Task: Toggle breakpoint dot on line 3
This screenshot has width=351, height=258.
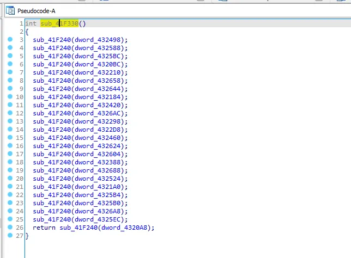Action: coord(10,40)
